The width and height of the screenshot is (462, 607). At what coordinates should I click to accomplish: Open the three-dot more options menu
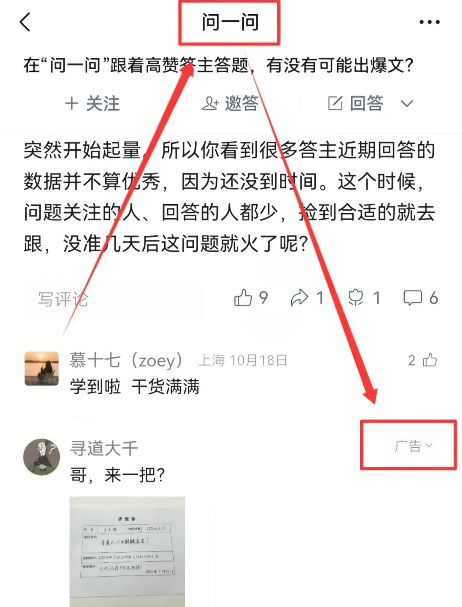click(x=429, y=22)
